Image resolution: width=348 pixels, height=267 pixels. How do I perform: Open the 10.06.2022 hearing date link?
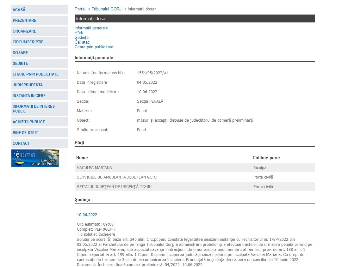coord(87,215)
